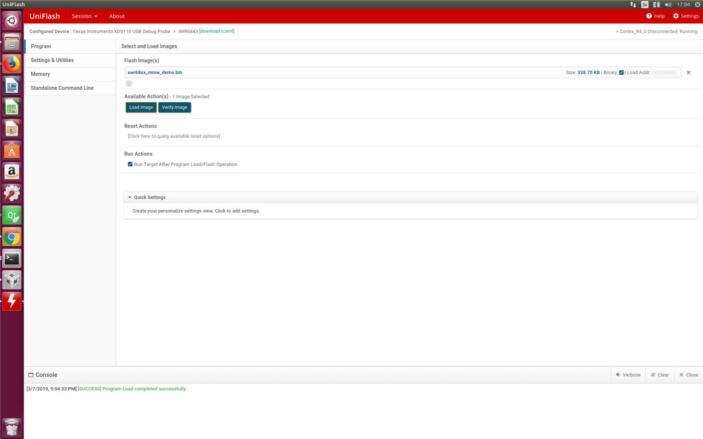Open UniFlash Settings
This screenshot has height=439, width=703.
tap(686, 16)
